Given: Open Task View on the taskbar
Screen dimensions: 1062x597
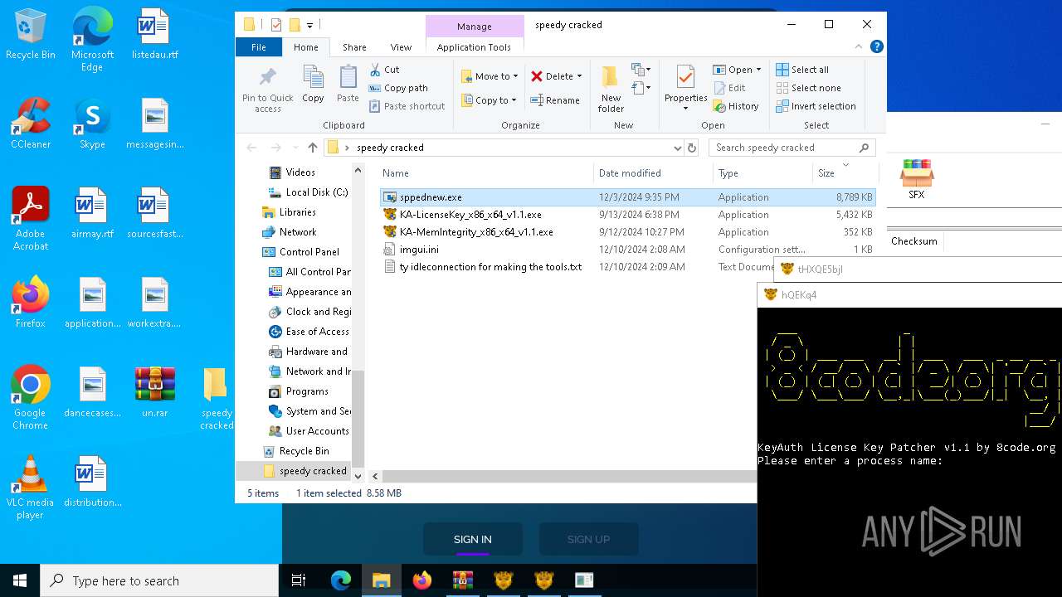Looking at the screenshot, I should (299, 580).
